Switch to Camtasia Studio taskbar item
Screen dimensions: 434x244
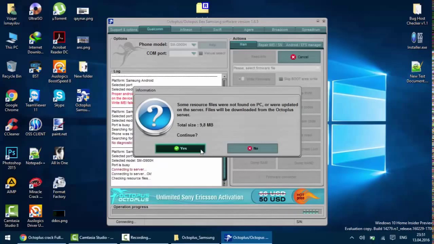[93, 238]
